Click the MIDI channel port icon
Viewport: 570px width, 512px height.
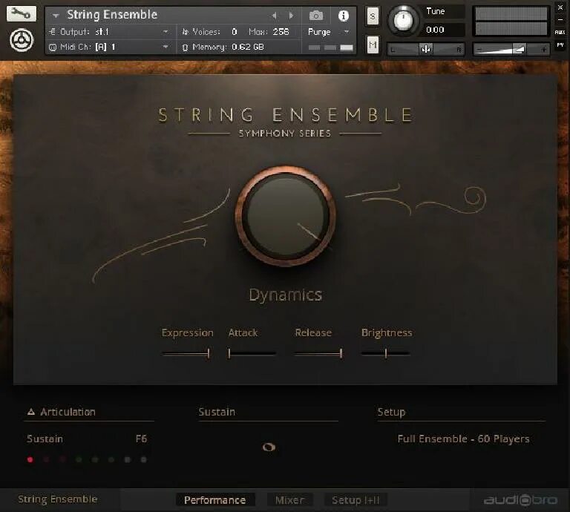(53, 47)
